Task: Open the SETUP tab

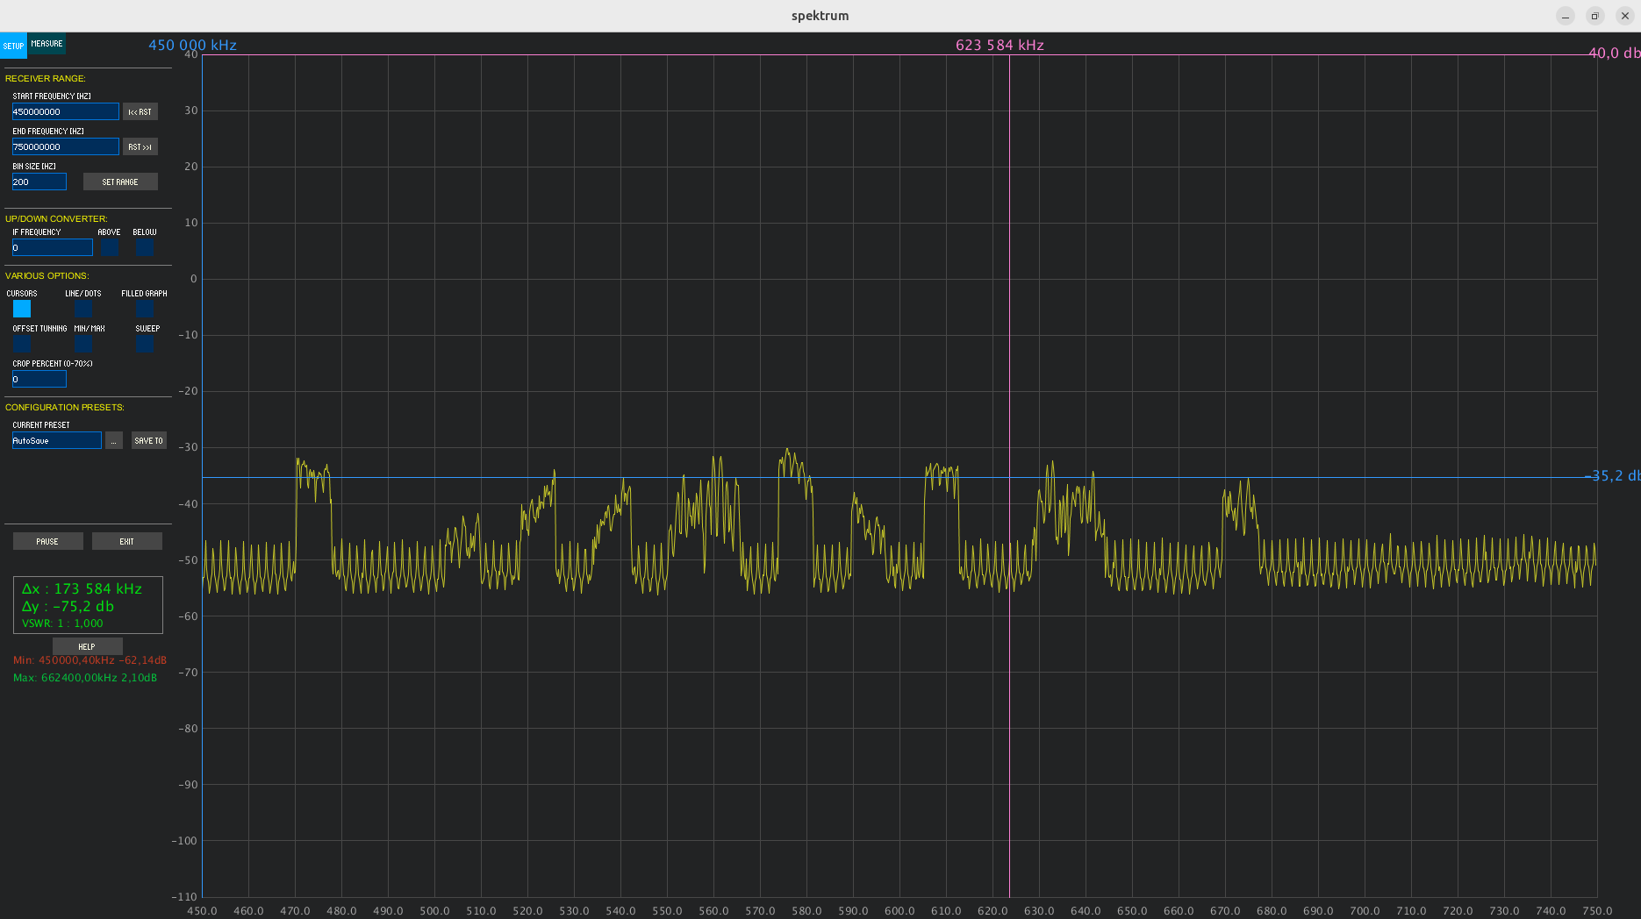Action: pyautogui.click(x=13, y=46)
